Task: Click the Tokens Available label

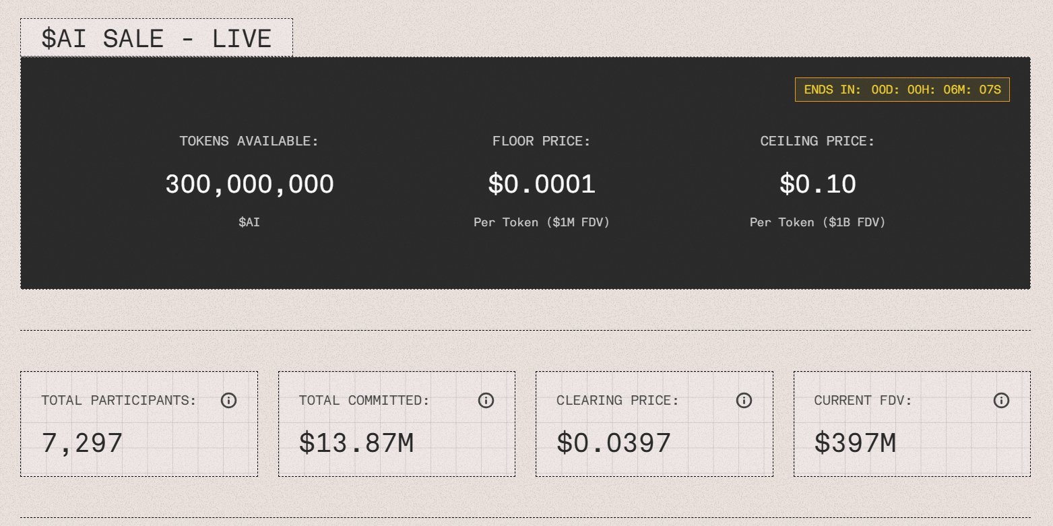Action: pyautogui.click(x=249, y=141)
